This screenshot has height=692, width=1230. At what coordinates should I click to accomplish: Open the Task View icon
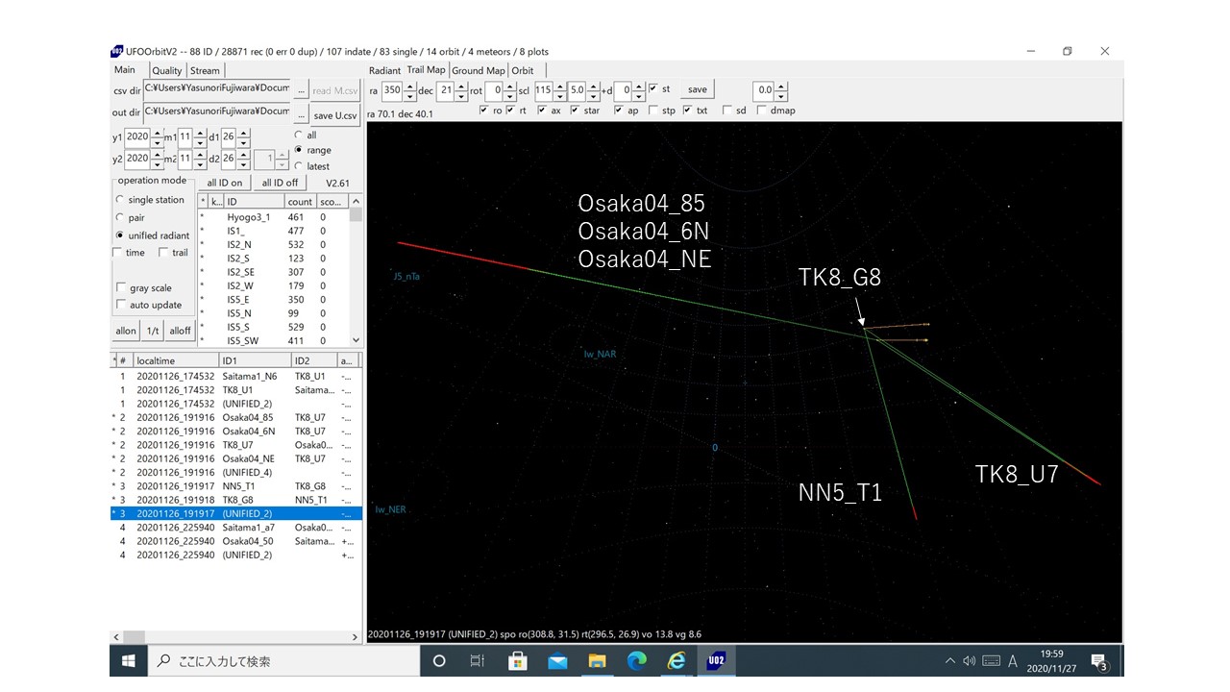click(x=478, y=661)
